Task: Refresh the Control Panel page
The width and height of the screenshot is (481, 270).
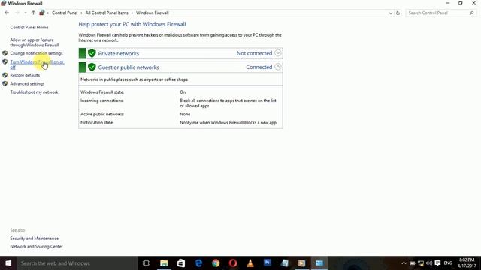Action: pos(398,13)
